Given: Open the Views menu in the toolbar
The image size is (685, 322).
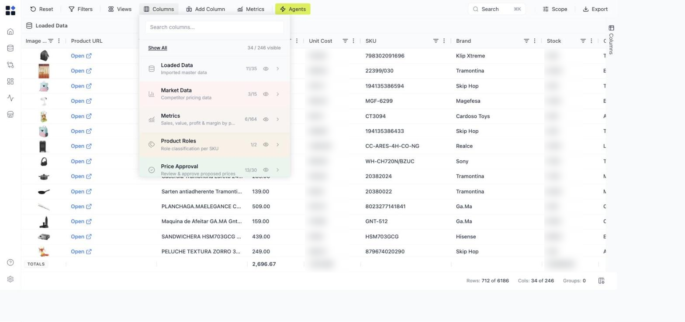Looking at the screenshot, I should point(120,9).
